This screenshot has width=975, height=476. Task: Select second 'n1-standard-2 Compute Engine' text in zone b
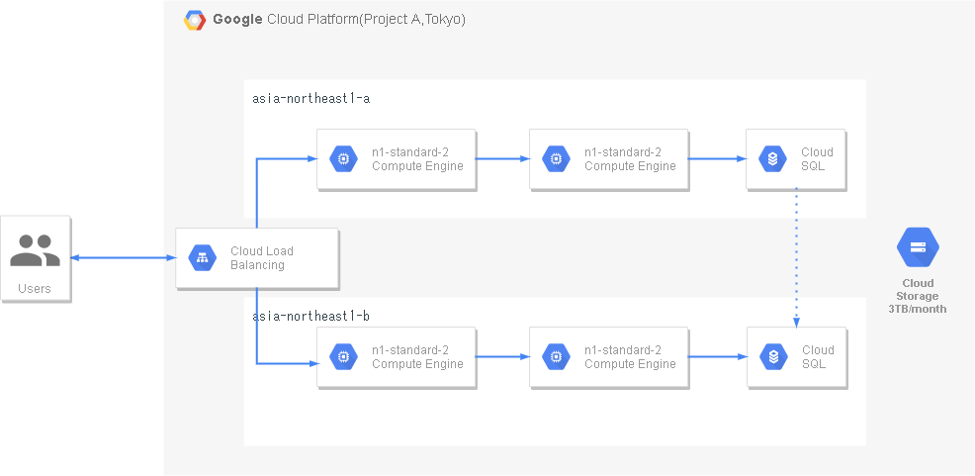click(630, 356)
